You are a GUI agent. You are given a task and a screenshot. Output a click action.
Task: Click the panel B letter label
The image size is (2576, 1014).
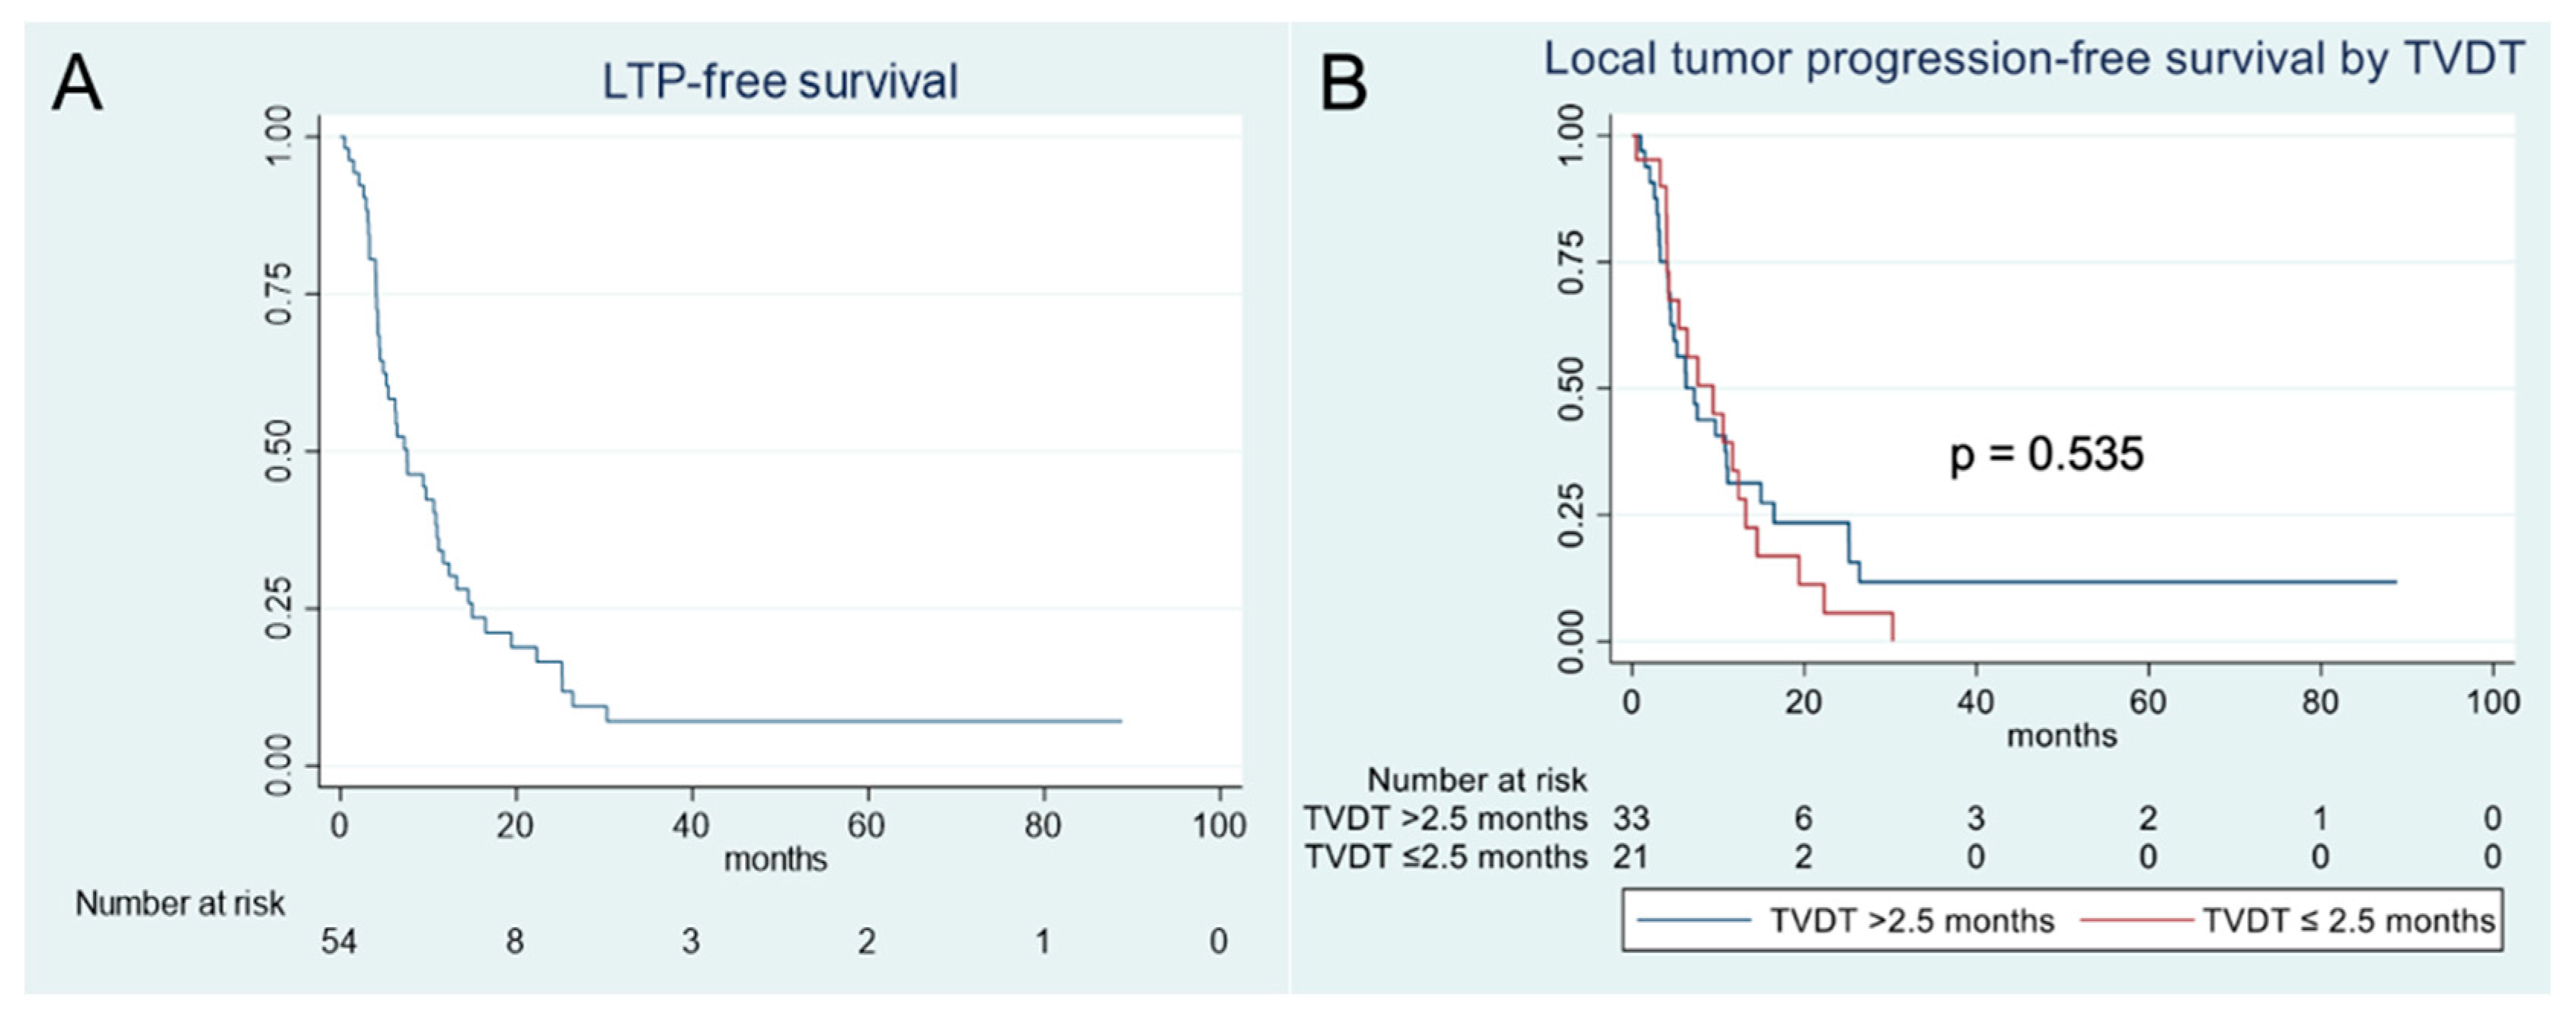click(1343, 84)
